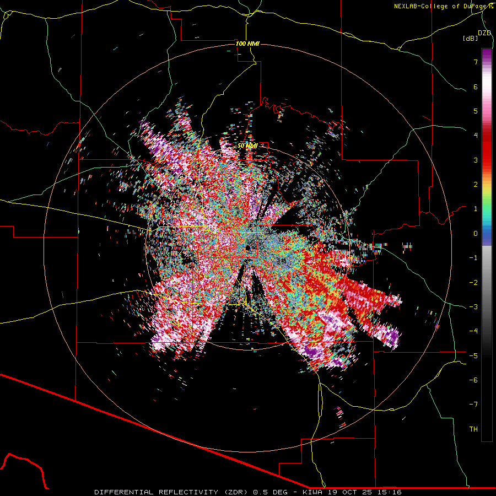This screenshot has width=496, height=496.
Task: Click the -7 value on the color scale
Action: 473,405
